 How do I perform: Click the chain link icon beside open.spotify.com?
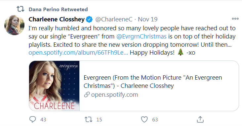(x=87, y=95)
